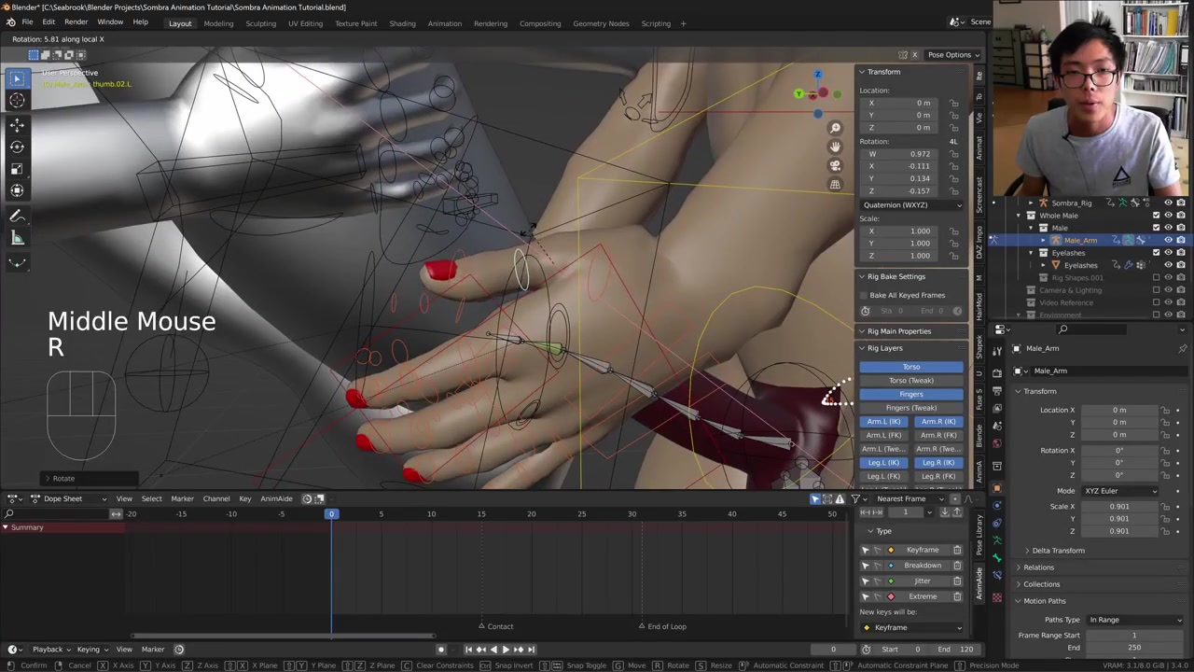The width and height of the screenshot is (1194, 672).
Task: Click the Fingers rig layer button
Action: click(910, 394)
